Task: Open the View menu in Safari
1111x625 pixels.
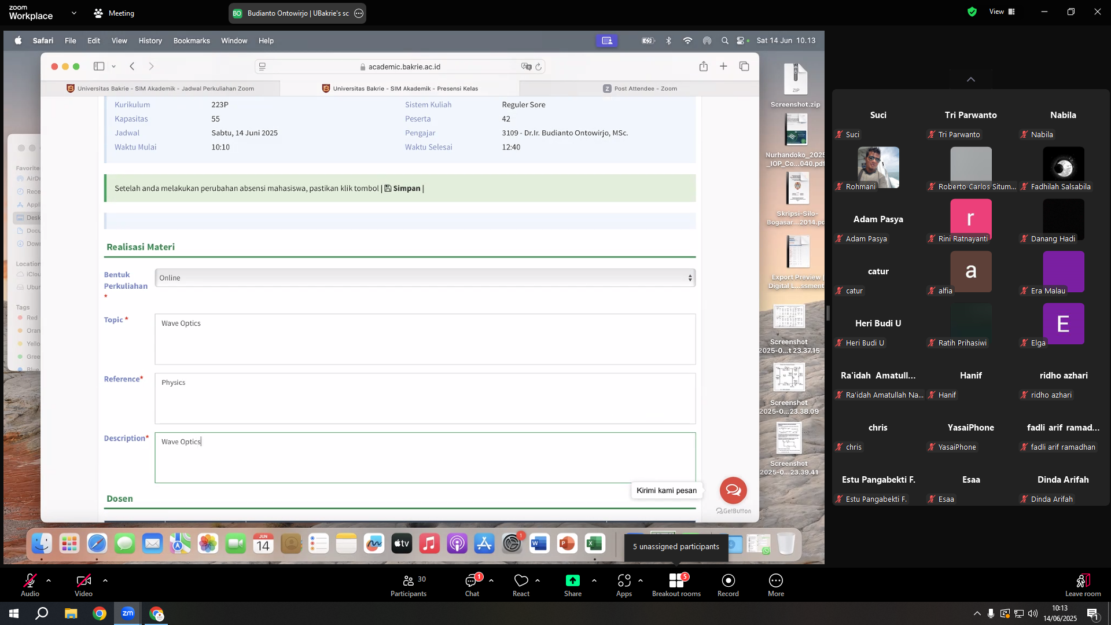Action: click(119, 41)
